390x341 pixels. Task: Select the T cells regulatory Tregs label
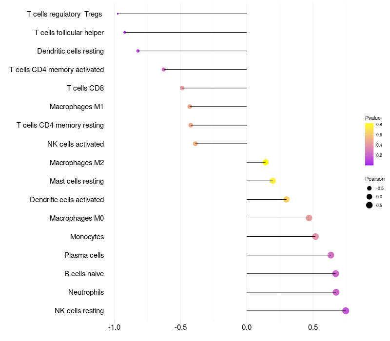click(64, 14)
